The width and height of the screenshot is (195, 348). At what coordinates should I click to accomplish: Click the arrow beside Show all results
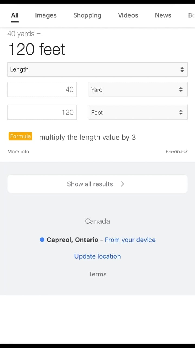point(123,184)
